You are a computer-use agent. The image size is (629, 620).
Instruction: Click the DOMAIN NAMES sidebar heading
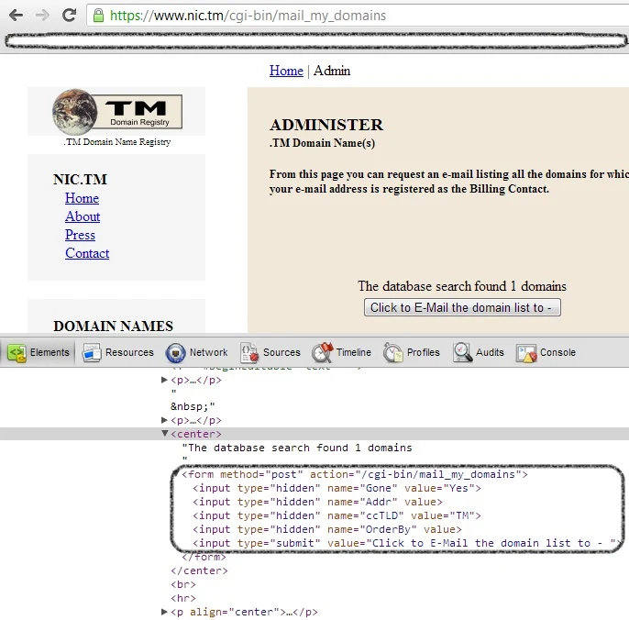[113, 326]
